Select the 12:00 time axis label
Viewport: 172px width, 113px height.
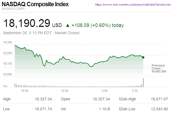coord(65,91)
